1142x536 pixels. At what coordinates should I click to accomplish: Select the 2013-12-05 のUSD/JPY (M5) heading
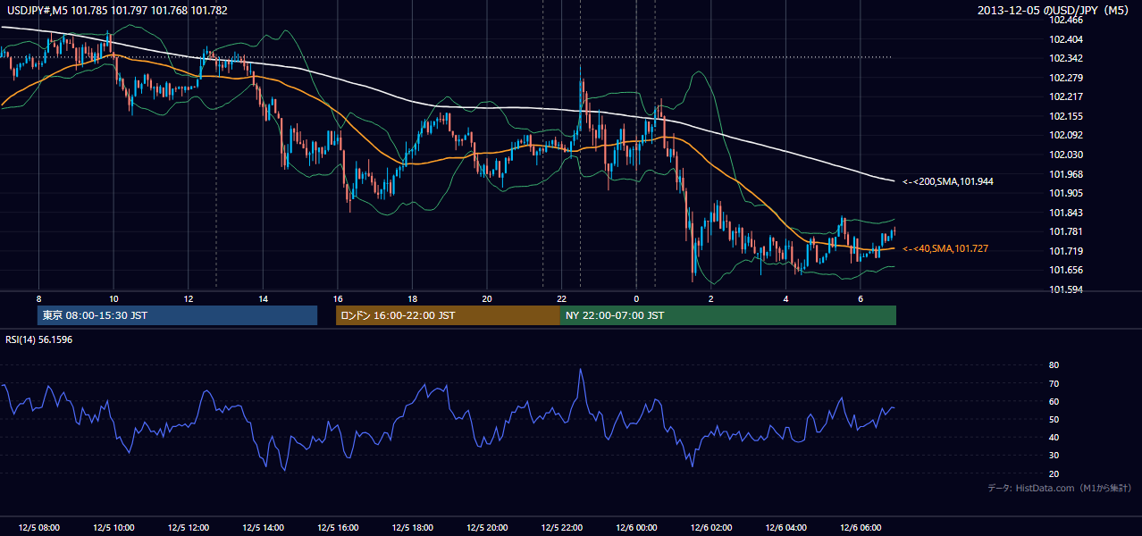[1054, 11]
